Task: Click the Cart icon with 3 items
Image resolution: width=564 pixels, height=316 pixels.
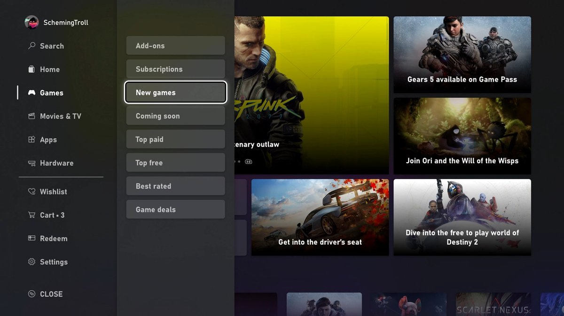Action: tap(32, 215)
